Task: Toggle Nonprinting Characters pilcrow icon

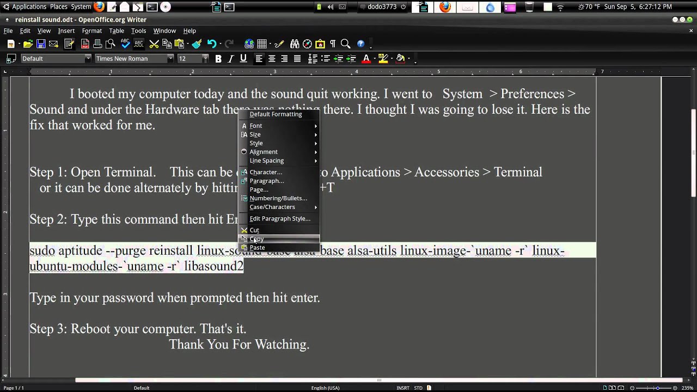Action: [332, 44]
